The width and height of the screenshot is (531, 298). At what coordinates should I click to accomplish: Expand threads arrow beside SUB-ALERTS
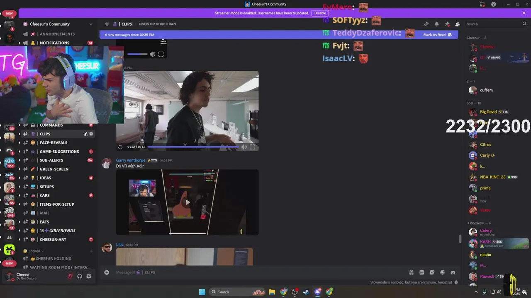(19, 160)
